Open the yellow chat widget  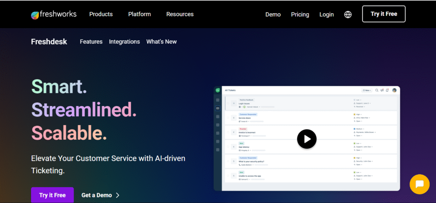click(x=419, y=184)
